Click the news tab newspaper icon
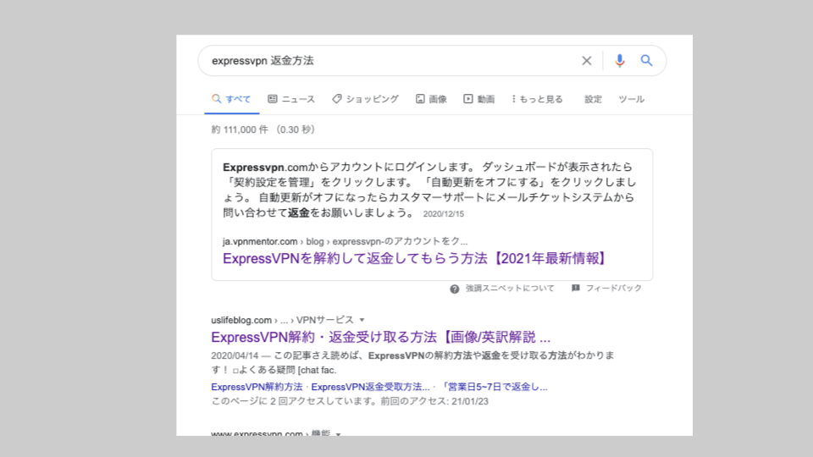 (x=272, y=98)
